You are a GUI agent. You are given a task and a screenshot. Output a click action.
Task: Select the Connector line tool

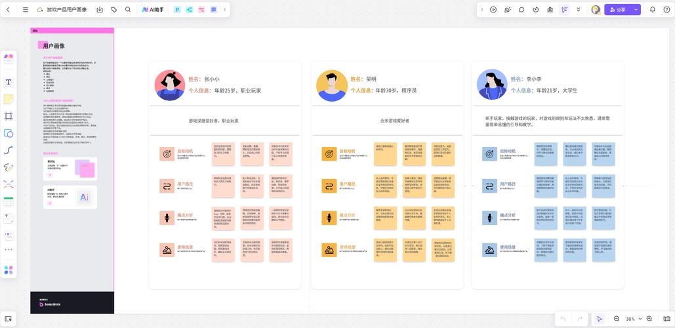pos(9,150)
